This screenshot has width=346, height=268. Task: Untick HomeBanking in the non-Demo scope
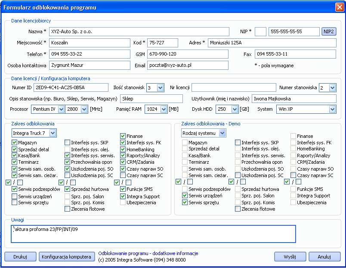[x=123, y=150]
